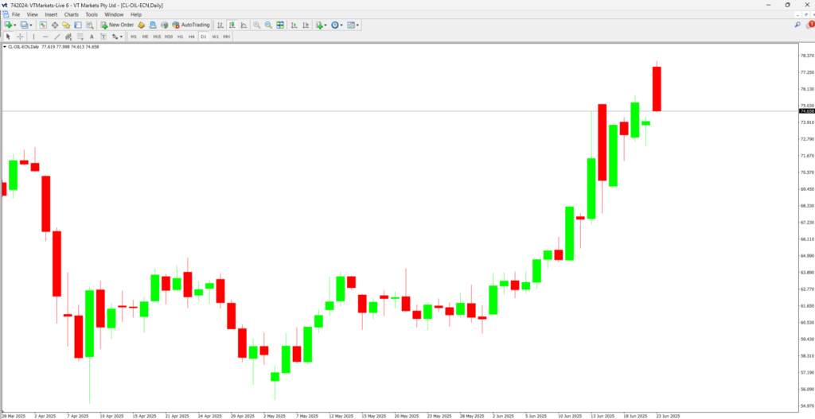Click the search magnifier icon
Screen dimensions: 815x419
(x=797, y=25)
